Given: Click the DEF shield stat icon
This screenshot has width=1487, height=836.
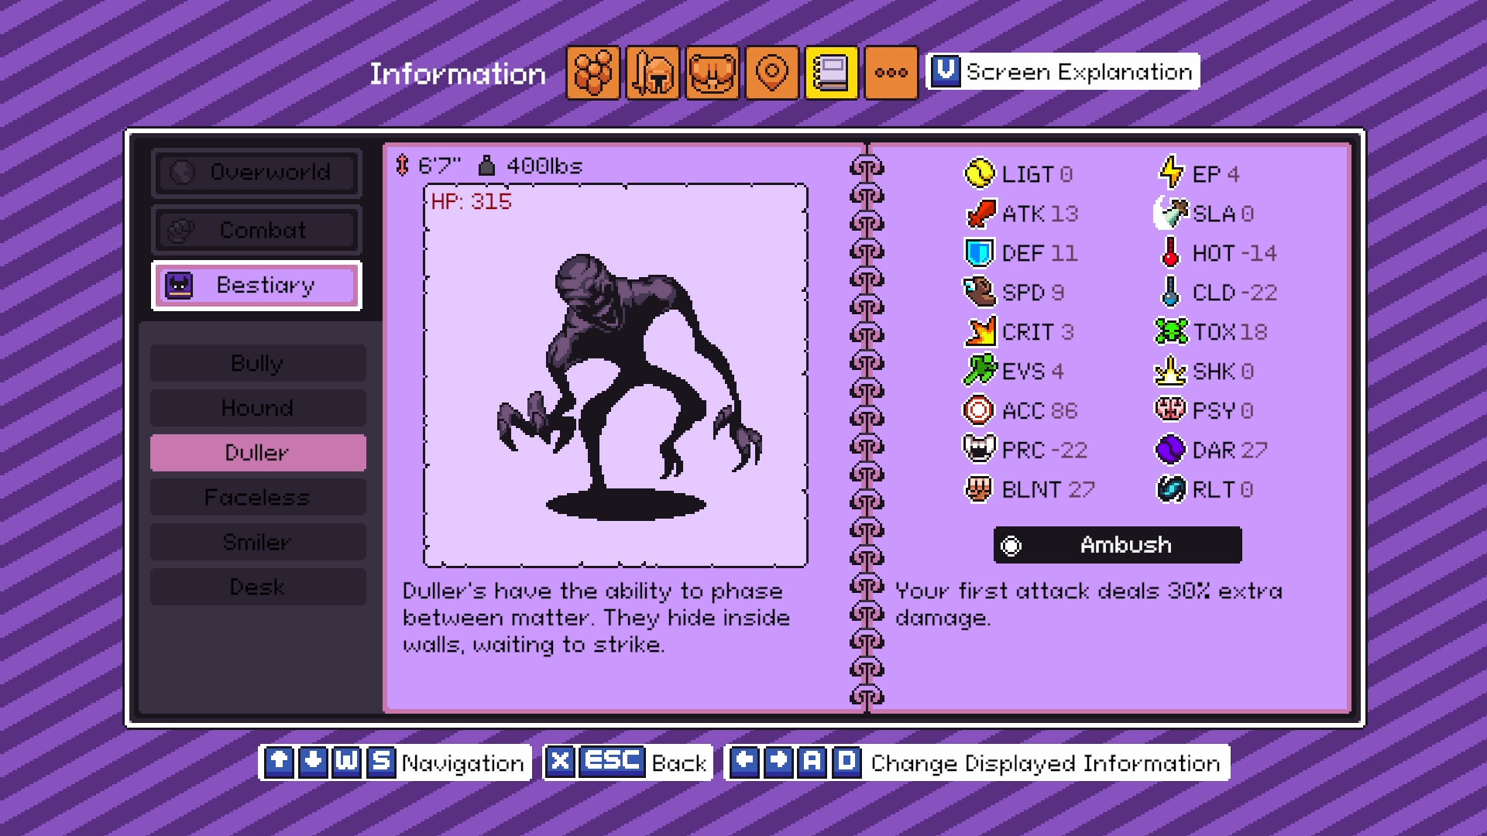Looking at the screenshot, I should [x=979, y=253].
